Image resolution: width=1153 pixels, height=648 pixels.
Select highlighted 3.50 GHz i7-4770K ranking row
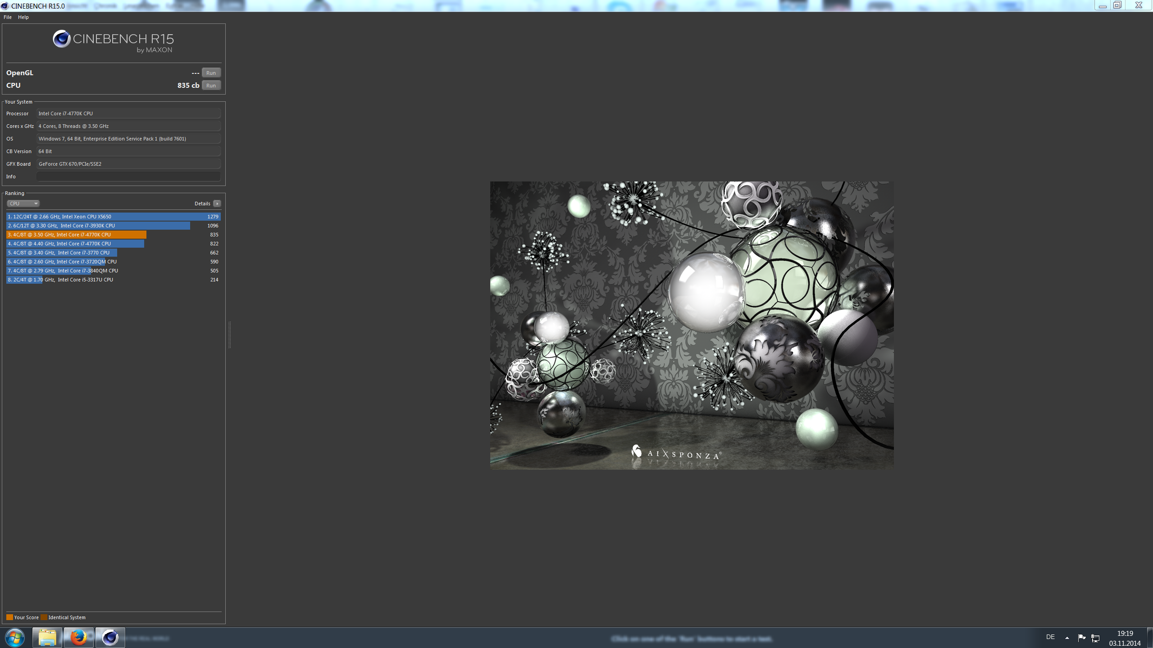[x=114, y=235]
